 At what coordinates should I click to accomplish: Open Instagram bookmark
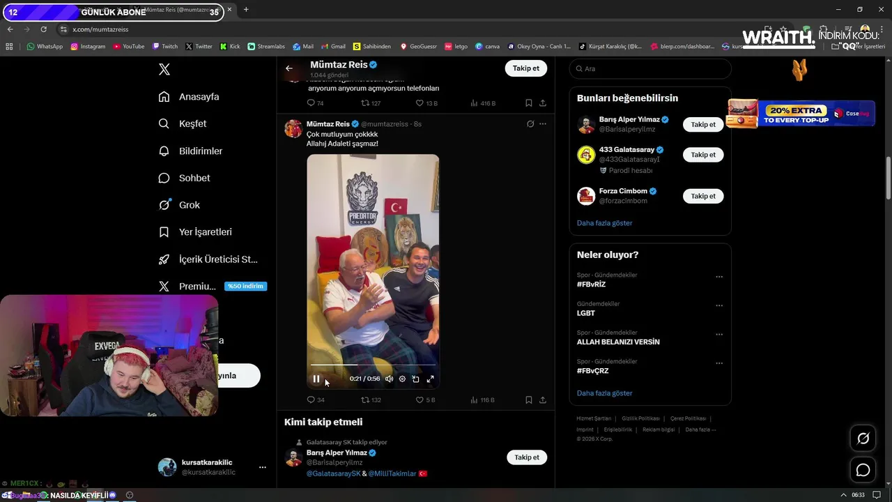point(88,47)
